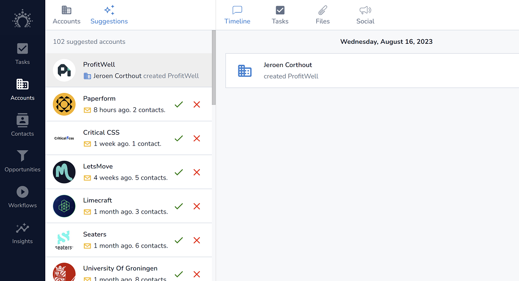The height and width of the screenshot is (281, 519).
Task: Select the University Of Groningen name
Action: (x=120, y=268)
